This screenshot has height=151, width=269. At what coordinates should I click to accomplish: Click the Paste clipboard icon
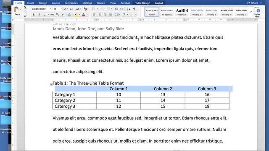point(17,10)
